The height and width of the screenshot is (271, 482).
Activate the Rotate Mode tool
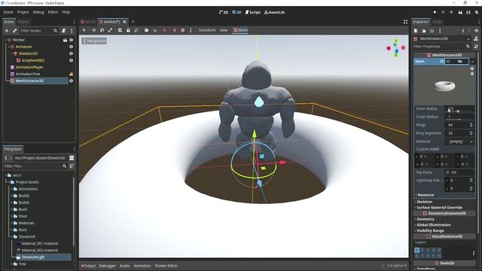tap(102, 30)
